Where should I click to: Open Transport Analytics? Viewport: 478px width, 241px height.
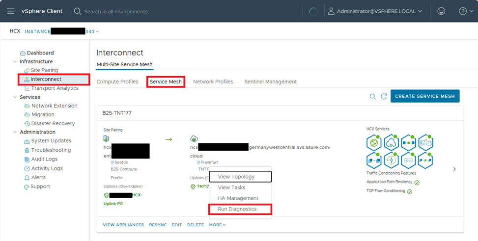[x=55, y=88]
